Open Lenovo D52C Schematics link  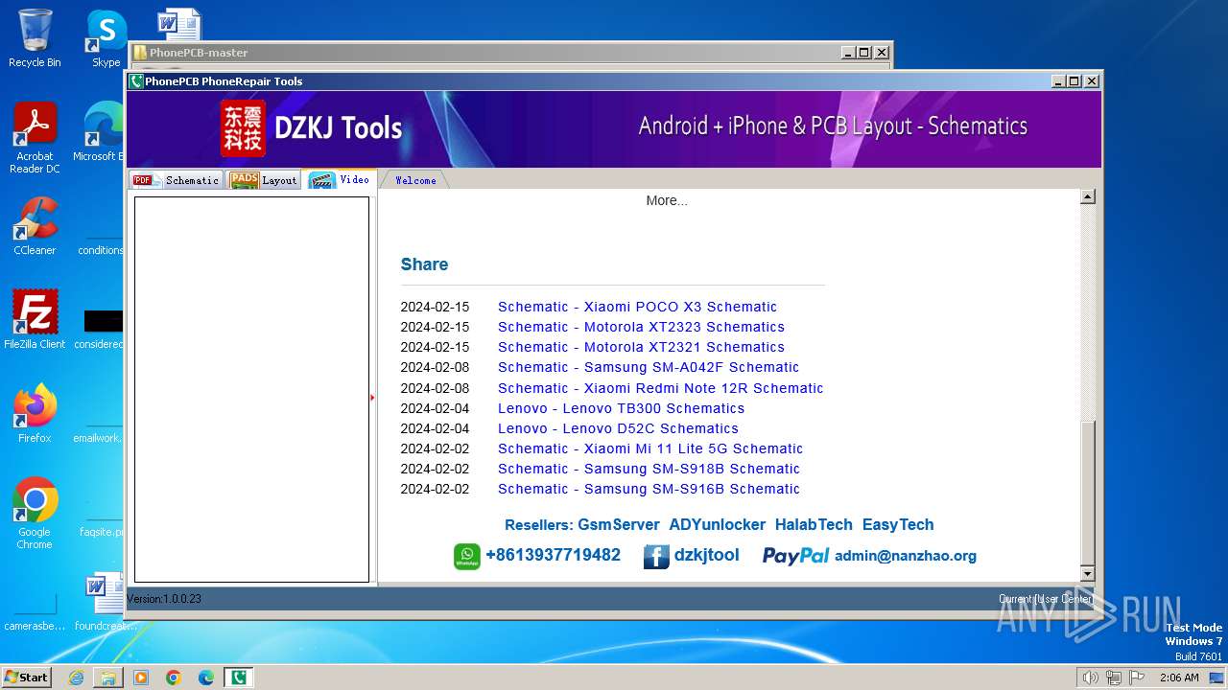pyautogui.click(x=618, y=428)
